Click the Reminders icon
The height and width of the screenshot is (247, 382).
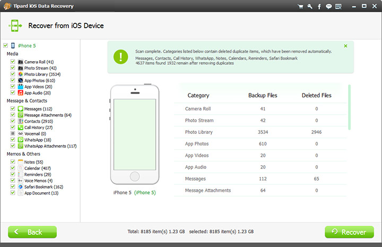tap(21, 174)
